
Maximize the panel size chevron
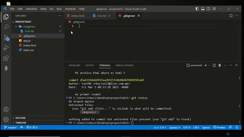pyautogui.click(x=231, y=65)
